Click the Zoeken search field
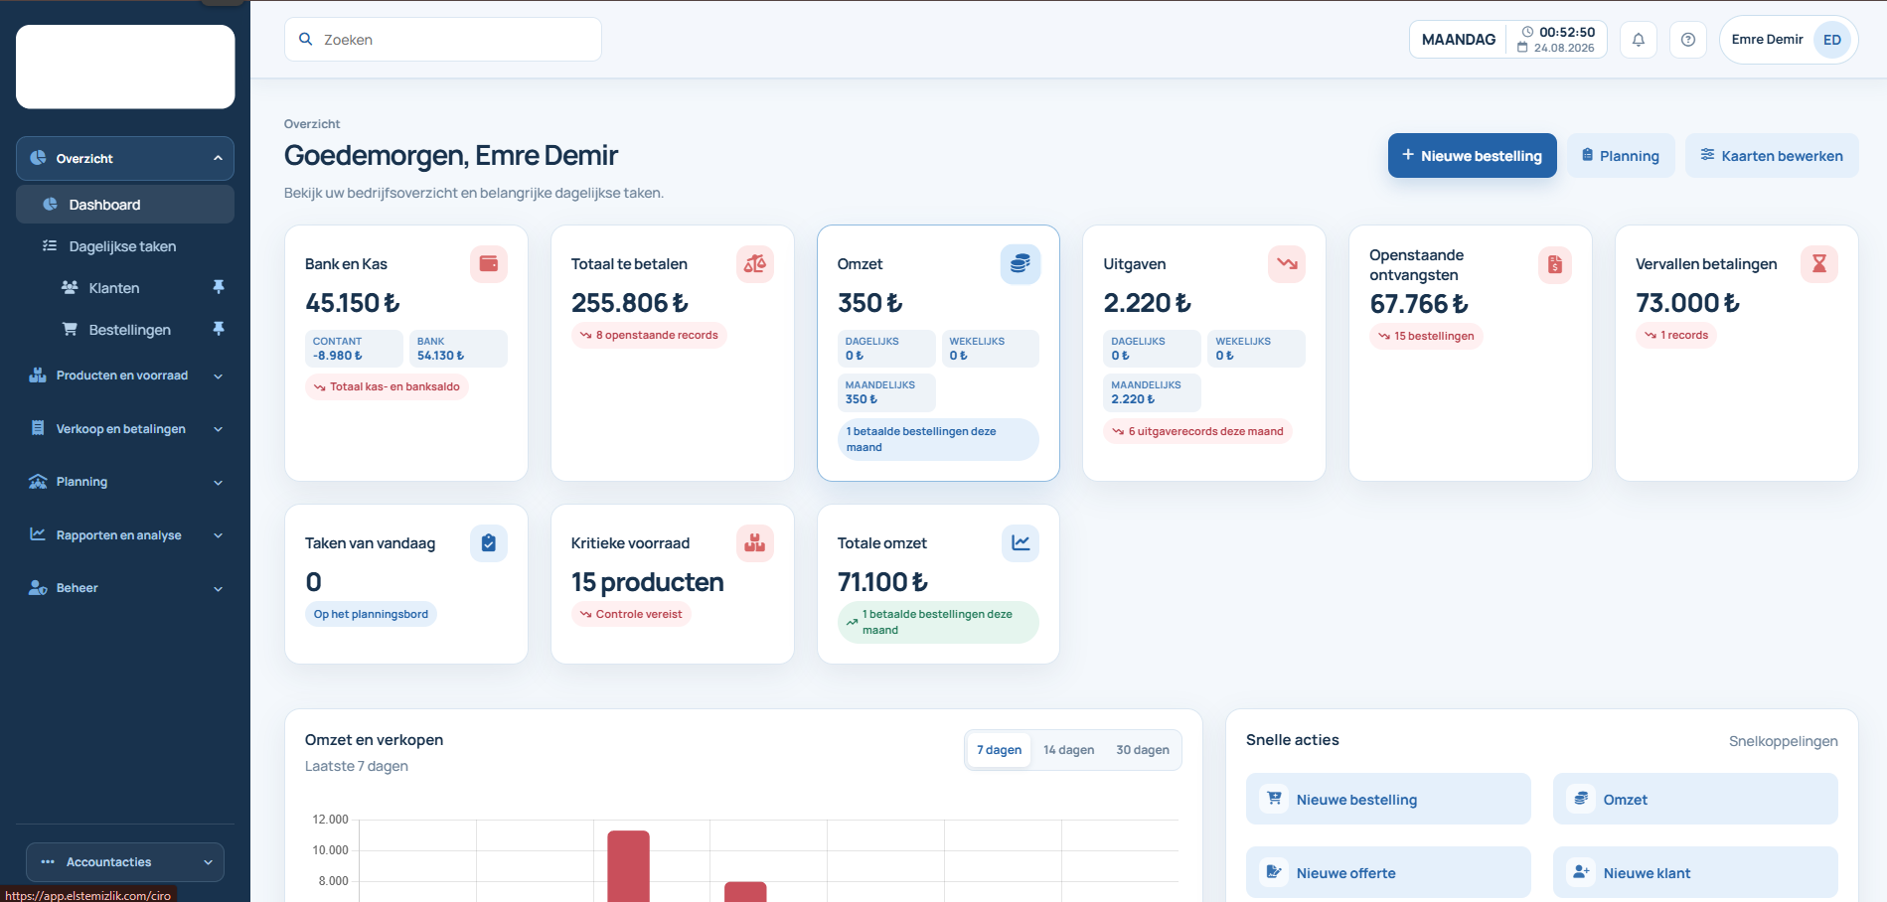This screenshot has width=1887, height=902. (x=443, y=40)
